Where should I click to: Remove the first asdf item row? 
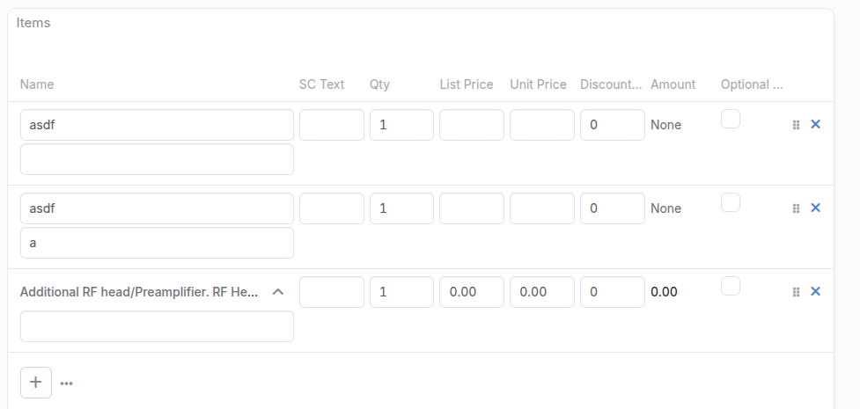815,125
